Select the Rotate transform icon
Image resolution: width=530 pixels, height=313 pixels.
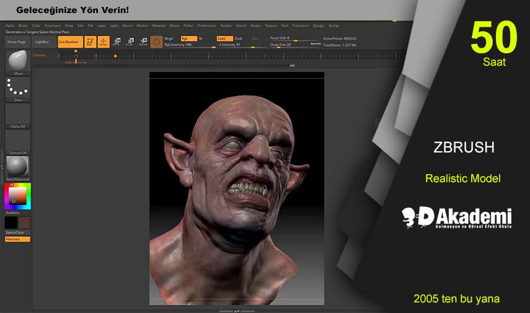[x=143, y=42]
